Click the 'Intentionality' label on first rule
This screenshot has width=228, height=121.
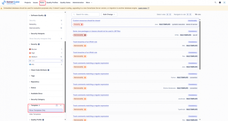click(x=192, y=21)
